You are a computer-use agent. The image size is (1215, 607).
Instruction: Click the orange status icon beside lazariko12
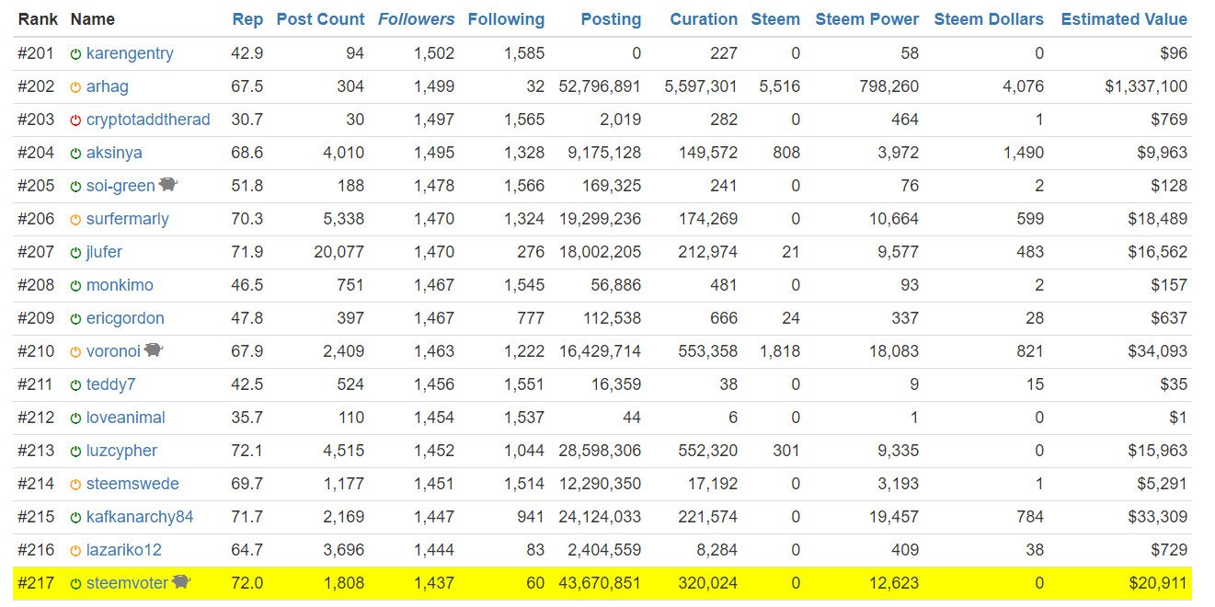[x=75, y=551]
